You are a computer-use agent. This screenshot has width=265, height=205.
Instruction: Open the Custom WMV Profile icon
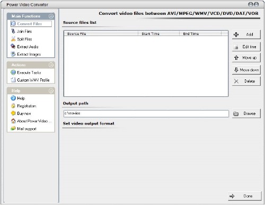point(13,80)
